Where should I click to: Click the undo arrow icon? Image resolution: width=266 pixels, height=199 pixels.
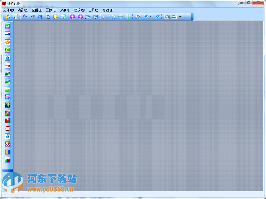tap(25, 17)
